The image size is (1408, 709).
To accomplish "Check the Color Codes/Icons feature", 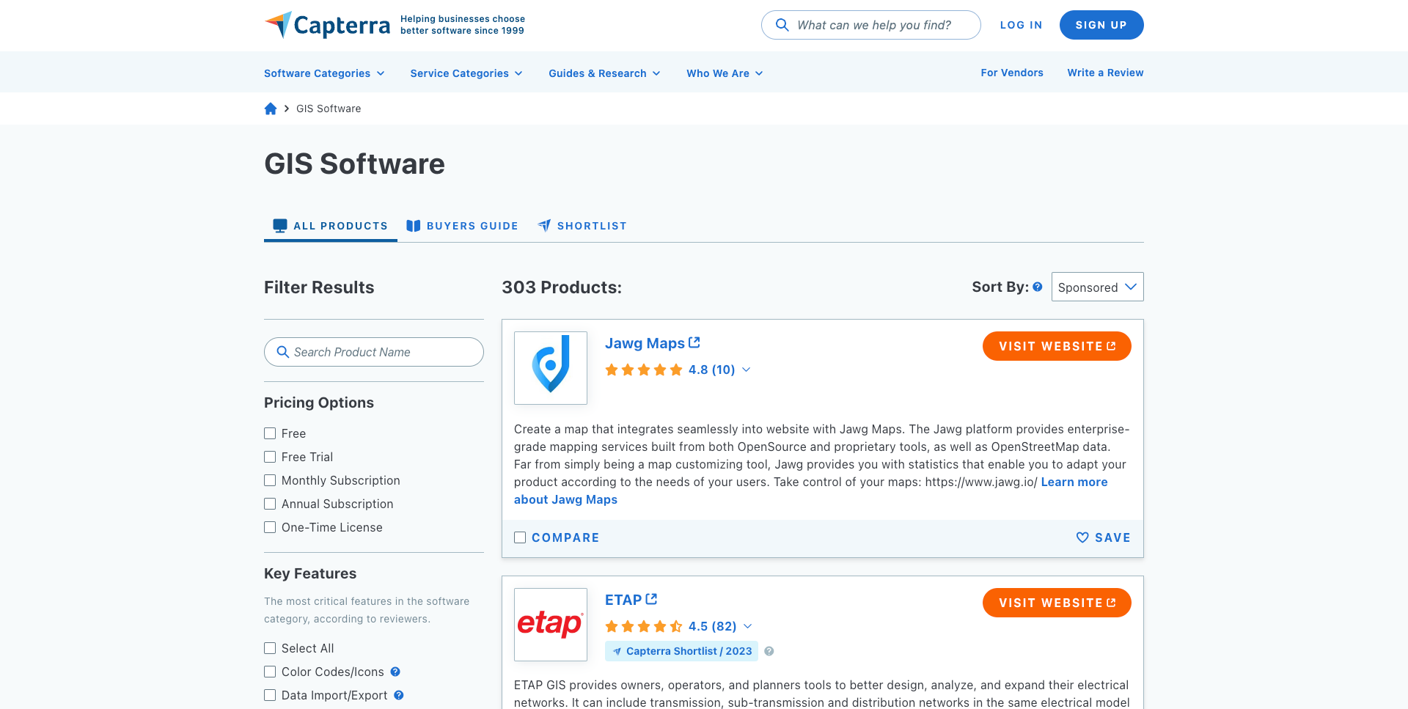I will (270, 672).
